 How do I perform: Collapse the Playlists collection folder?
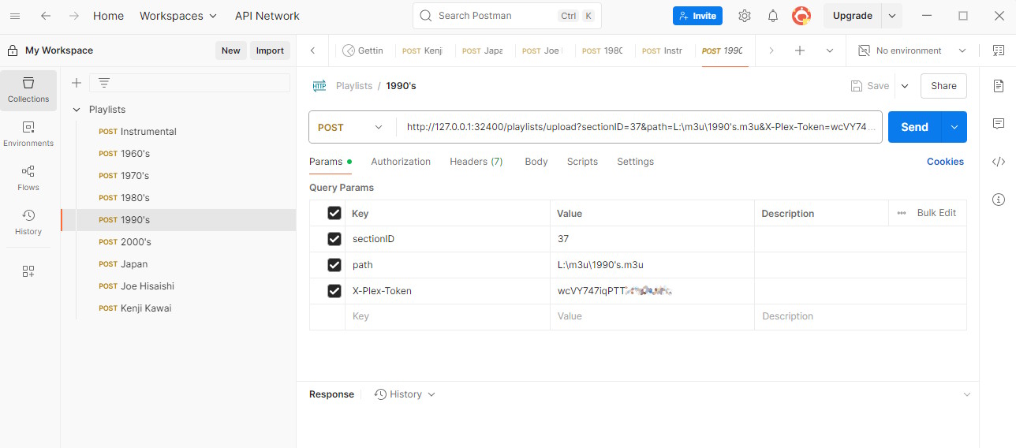coord(77,110)
